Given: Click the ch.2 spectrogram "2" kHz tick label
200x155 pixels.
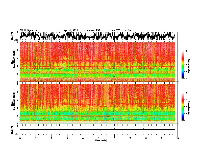Looking at the screenshot, I should pyautogui.click(x=17, y=116).
